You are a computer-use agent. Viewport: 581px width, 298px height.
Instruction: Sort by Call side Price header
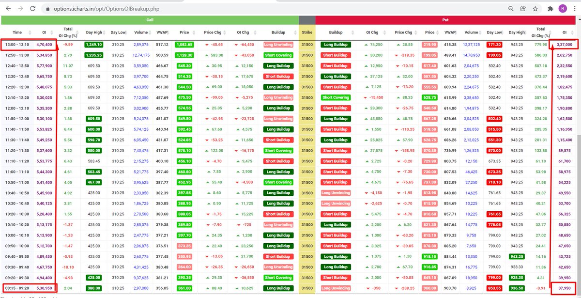pos(184,32)
